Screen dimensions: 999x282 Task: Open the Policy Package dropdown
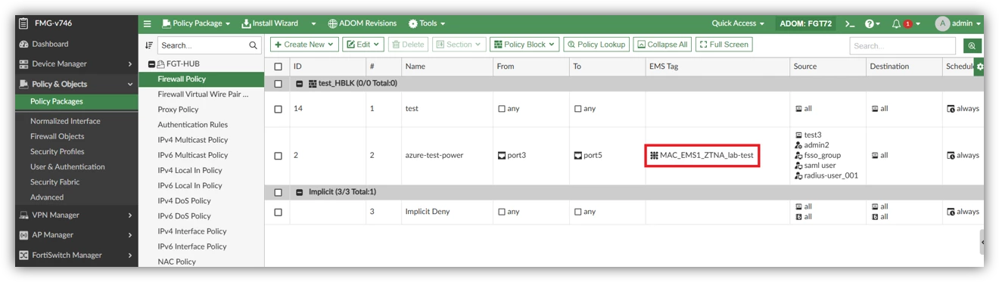(195, 23)
